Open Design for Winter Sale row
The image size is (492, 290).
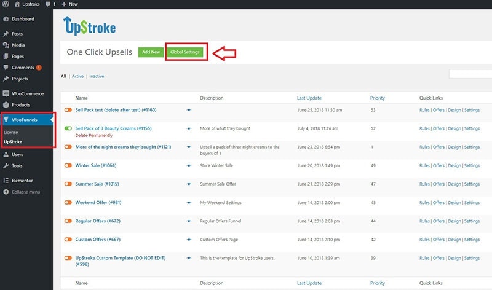(x=454, y=165)
